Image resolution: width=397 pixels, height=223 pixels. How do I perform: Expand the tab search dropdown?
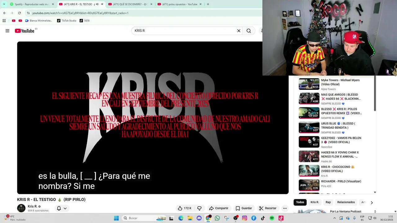[x=4, y=4]
